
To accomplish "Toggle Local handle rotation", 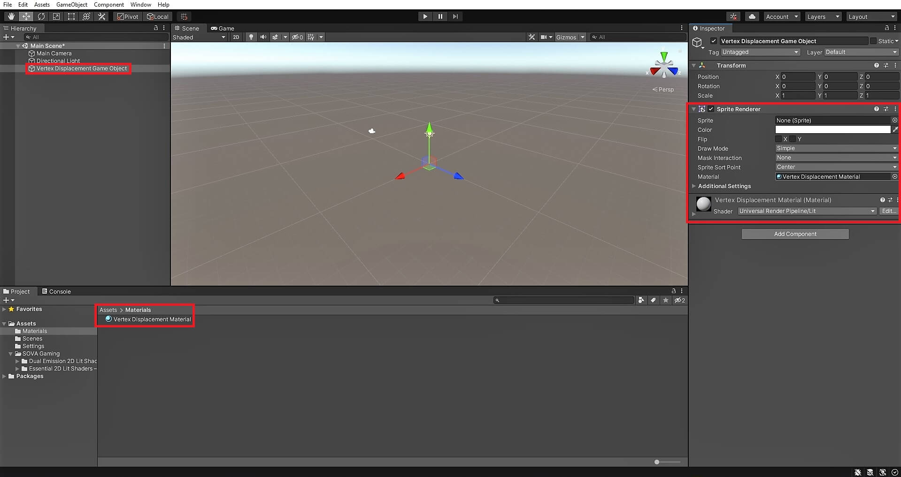I will point(158,16).
